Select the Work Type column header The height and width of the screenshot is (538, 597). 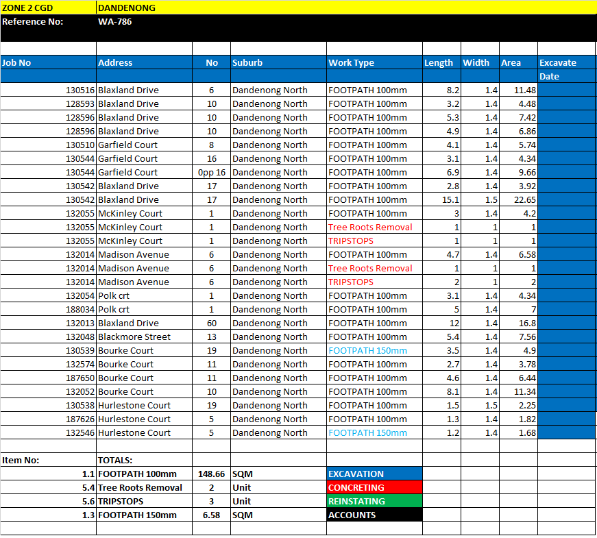pos(374,62)
